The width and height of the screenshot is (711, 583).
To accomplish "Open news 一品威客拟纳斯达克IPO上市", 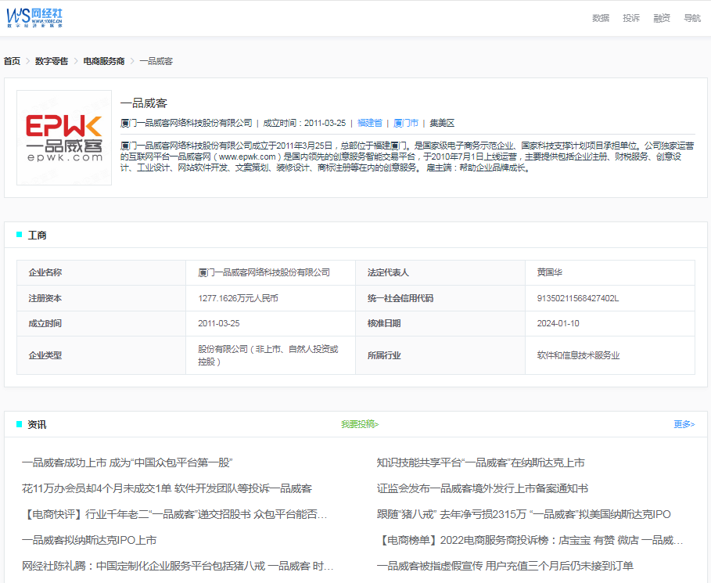I will (89, 541).
